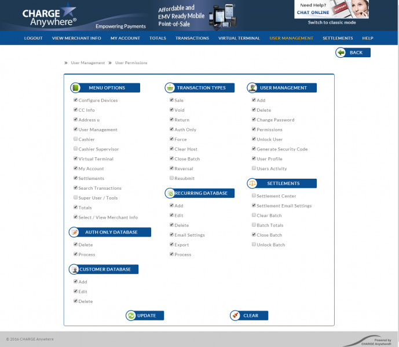Toggle Select / View Merchant Info checkbox

(76, 217)
